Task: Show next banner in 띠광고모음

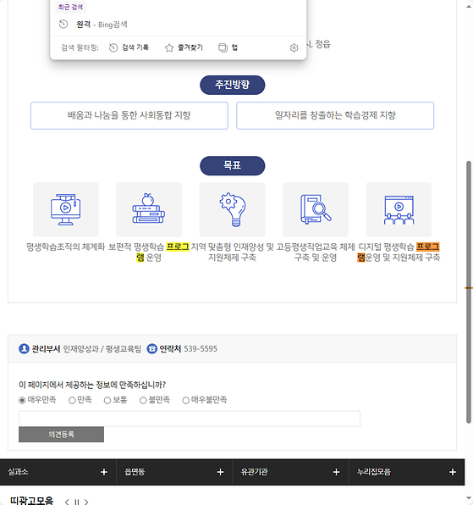Action: click(86, 502)
